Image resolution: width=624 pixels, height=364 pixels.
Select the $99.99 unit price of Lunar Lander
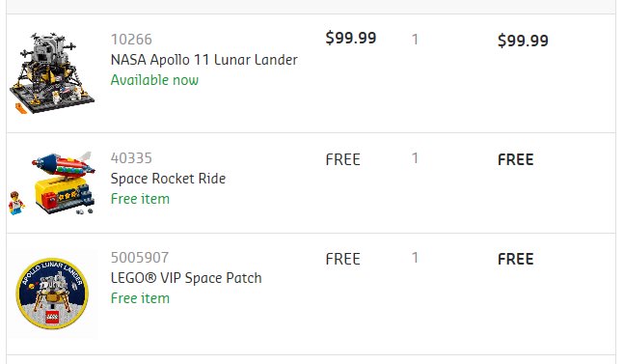tap(351, 38)
